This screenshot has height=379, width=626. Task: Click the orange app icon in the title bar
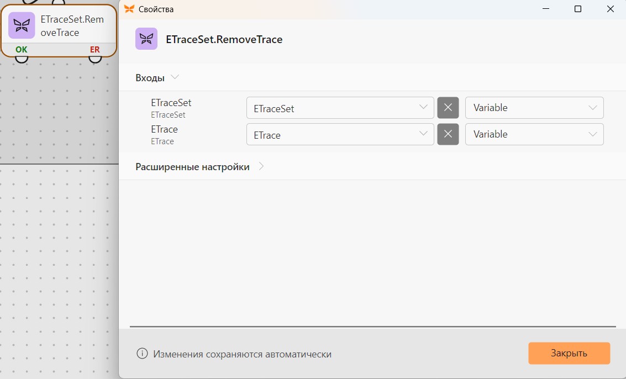[129, 9]
